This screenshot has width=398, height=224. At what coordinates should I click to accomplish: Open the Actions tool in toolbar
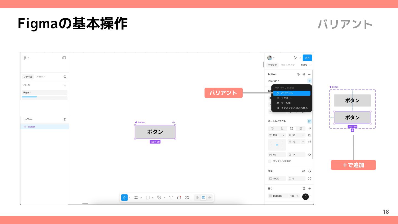pyautogui.click(x=187, y=197)
